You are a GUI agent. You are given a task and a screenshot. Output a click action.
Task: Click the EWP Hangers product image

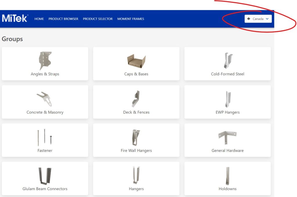(228, 99)
